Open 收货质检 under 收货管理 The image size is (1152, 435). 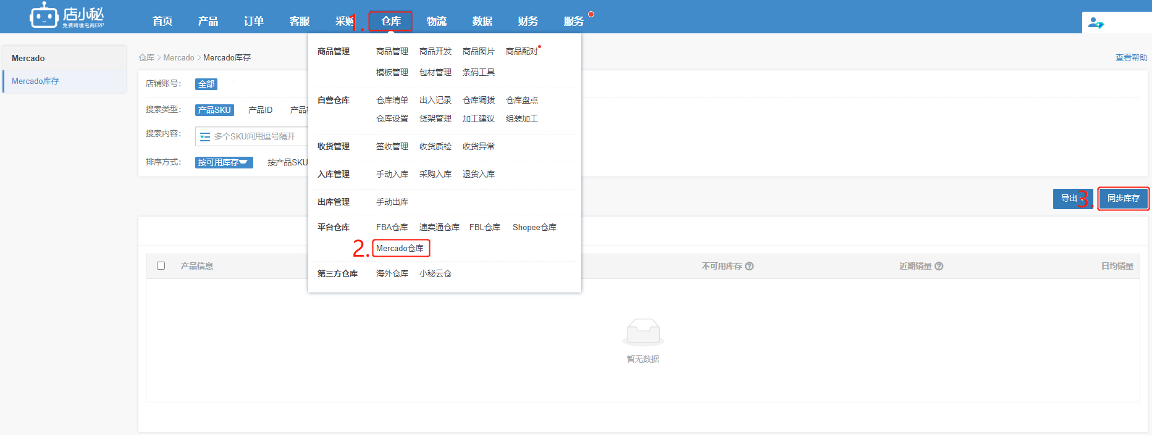click(435, 146)
